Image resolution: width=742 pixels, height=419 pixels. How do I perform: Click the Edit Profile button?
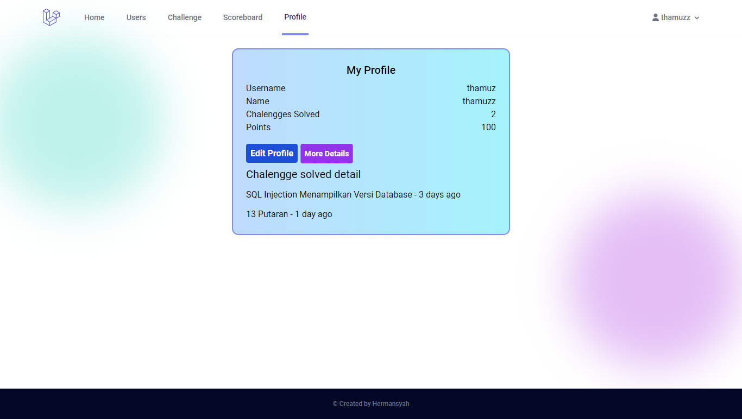click(272, 153)
